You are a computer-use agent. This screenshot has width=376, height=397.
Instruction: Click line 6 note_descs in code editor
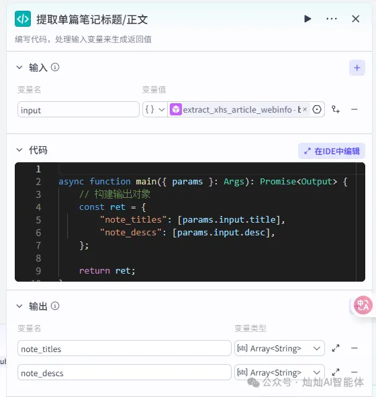[x=187, y=233]
